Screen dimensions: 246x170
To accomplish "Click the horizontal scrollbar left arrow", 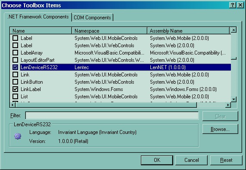I will pos(12,105).
